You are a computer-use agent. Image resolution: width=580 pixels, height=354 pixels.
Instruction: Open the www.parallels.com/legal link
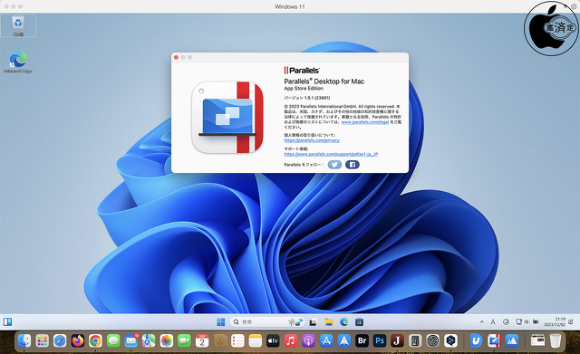364,122
